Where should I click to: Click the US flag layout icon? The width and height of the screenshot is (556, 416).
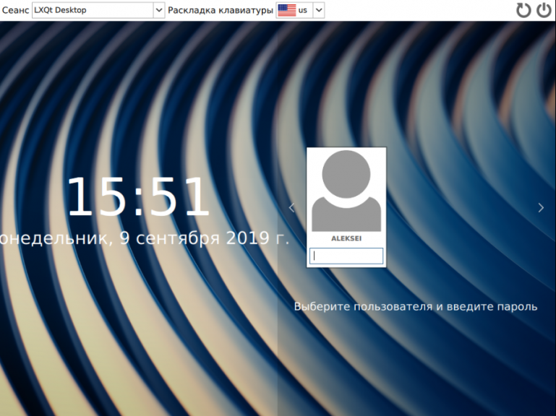[287, 10]
